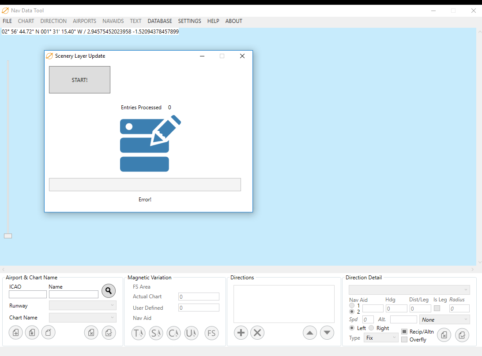Toggle the Recip/Altn checkbox
The image size is (482, 356).
pos(404,331)
